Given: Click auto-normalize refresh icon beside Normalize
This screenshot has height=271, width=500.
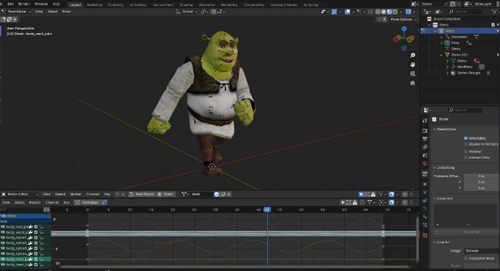Looking at the screenshot, I should point(105,202).
